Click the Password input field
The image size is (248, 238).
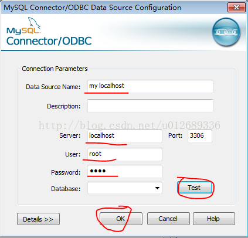tap(125, 171)
